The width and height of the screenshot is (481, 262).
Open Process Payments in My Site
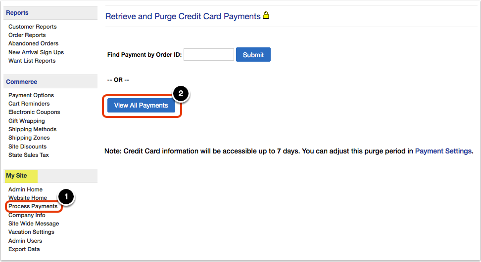point(33,206)
